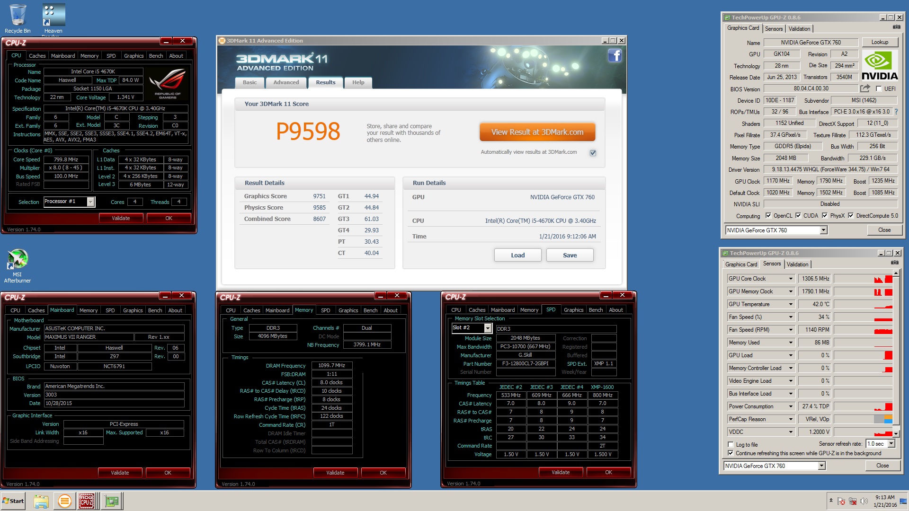Open the Basic tab in 3DMark 11
909x511 pixels.
click(x=250, y=82)
